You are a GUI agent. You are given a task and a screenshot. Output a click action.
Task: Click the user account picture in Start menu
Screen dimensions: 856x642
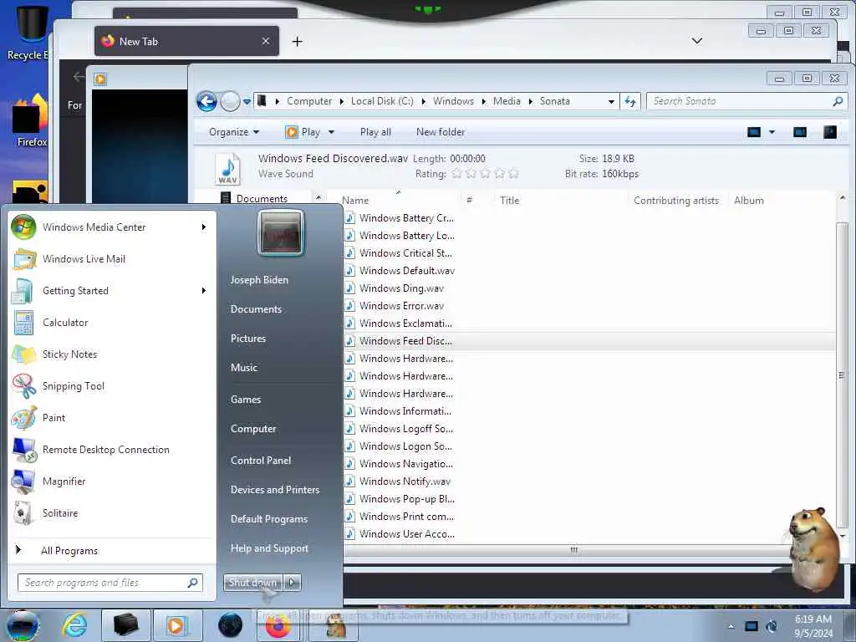point(281,233)
